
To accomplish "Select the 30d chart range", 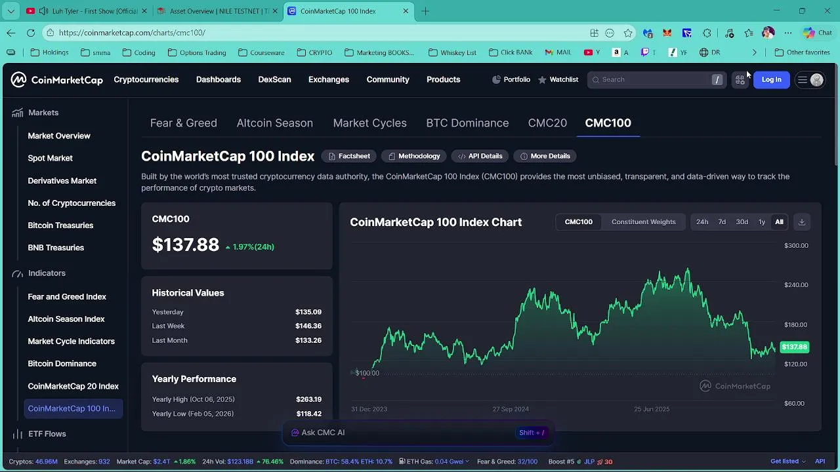I will [x=742, y=222].
